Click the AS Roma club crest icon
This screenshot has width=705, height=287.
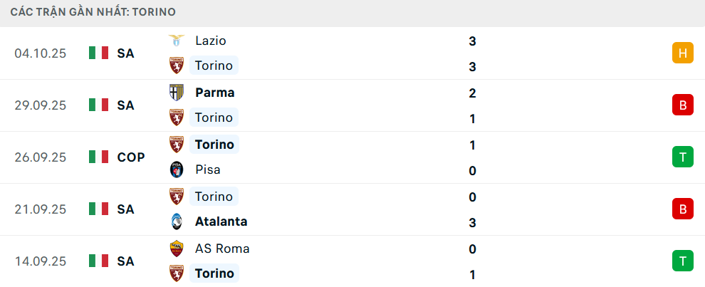[x=176, y=249]
